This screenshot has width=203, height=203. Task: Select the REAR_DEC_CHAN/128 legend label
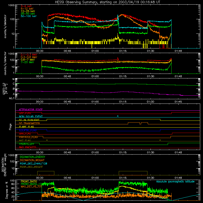tap(33, 163)
